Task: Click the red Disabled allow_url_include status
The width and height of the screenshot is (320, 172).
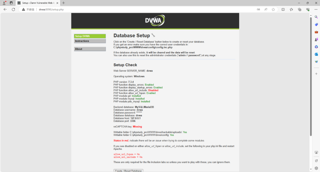Action: coord(153,90)
